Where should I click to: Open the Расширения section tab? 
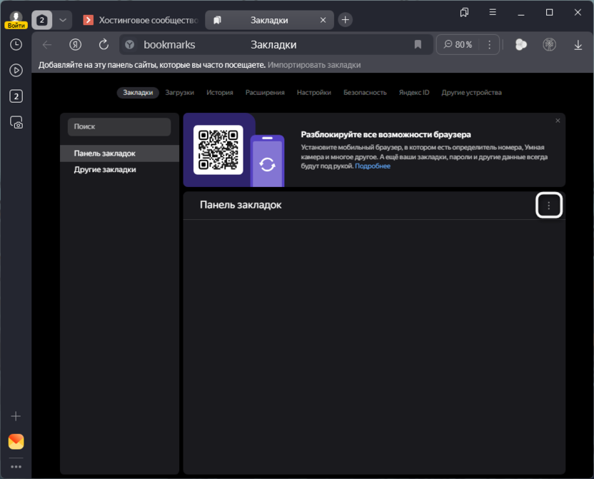(265, 93)
